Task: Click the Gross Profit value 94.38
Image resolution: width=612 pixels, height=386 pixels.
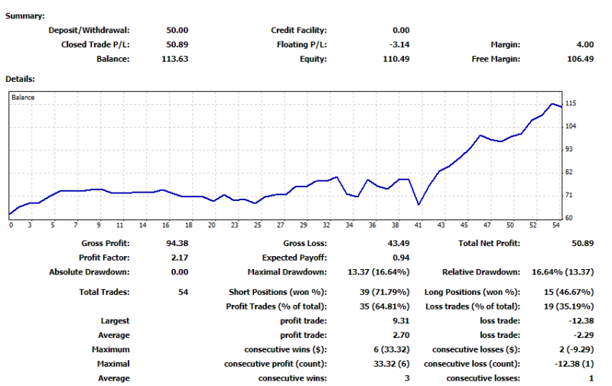Action: 176,243
